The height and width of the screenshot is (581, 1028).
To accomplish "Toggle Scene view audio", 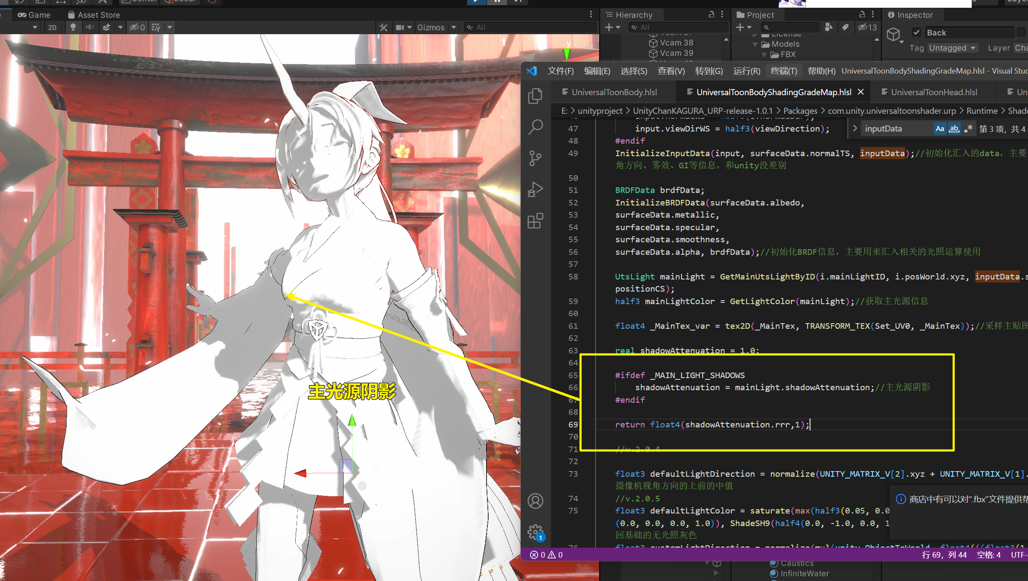I will 90,27.
